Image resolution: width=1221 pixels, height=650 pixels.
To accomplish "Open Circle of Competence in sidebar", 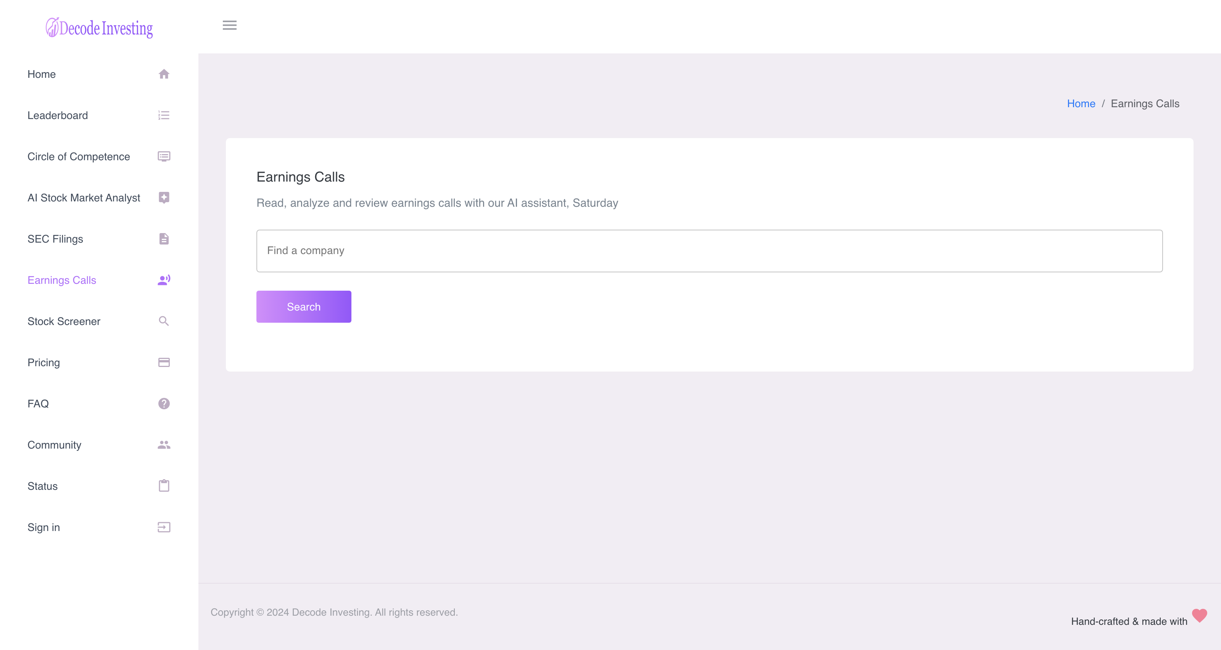I will click(x=79, y=157).
